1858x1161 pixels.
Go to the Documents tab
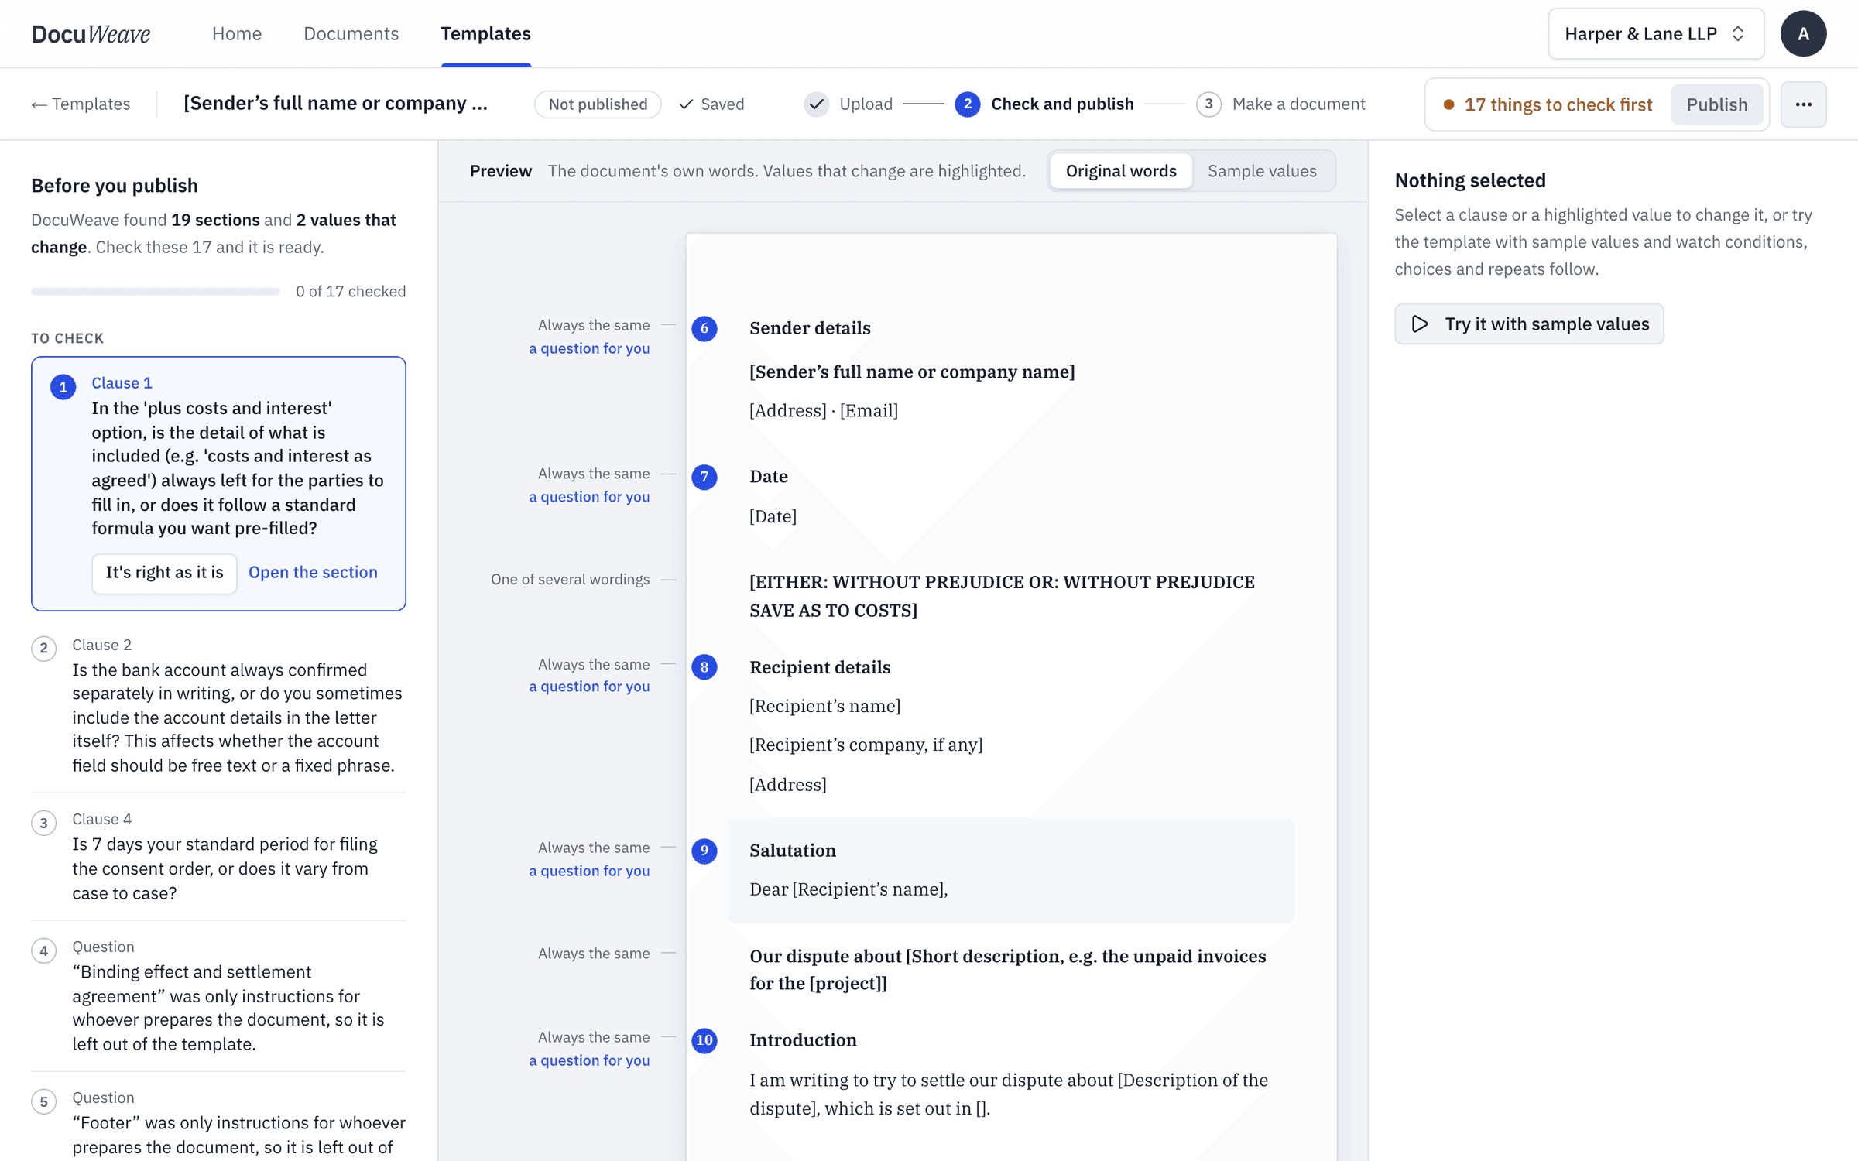pos(351,33)
